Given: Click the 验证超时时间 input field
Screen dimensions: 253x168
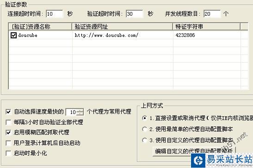Looking at the screenshot, I should point(134,14).
